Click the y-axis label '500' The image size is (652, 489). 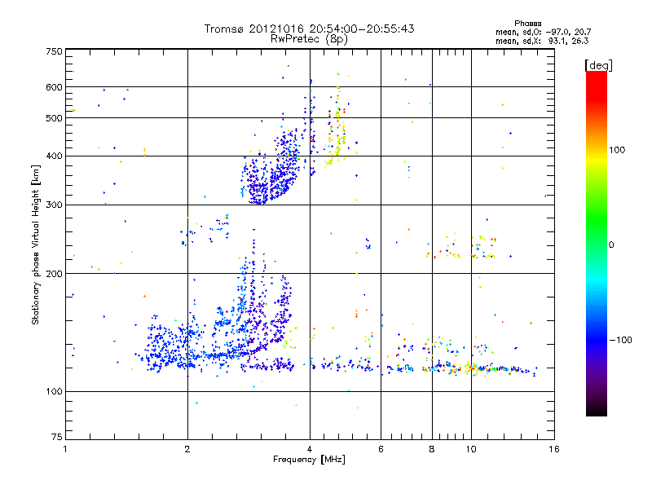pos(54,118)
